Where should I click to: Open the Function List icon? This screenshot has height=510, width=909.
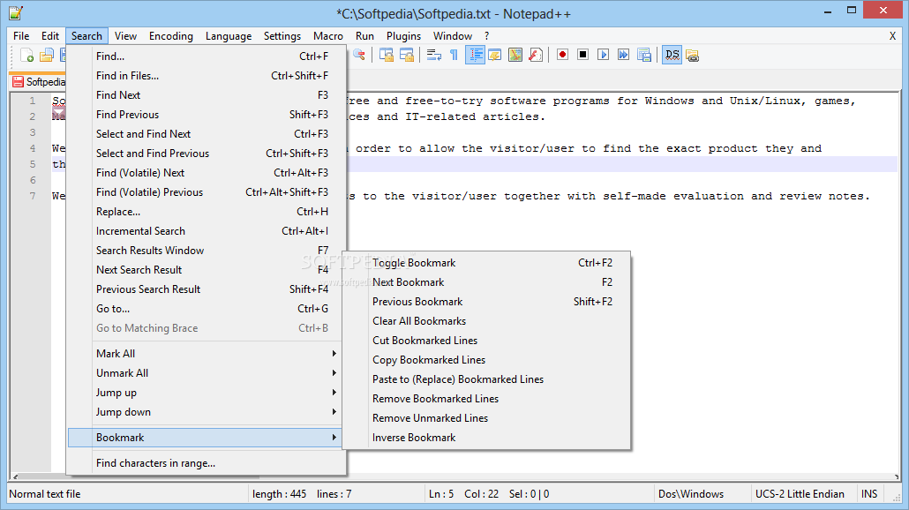[x=536, y=55]
